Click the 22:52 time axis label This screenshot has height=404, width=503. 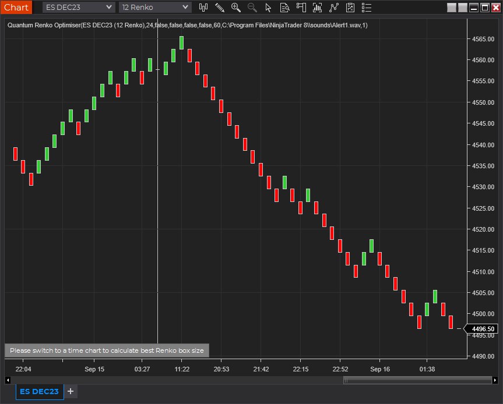tap(340, 369)
